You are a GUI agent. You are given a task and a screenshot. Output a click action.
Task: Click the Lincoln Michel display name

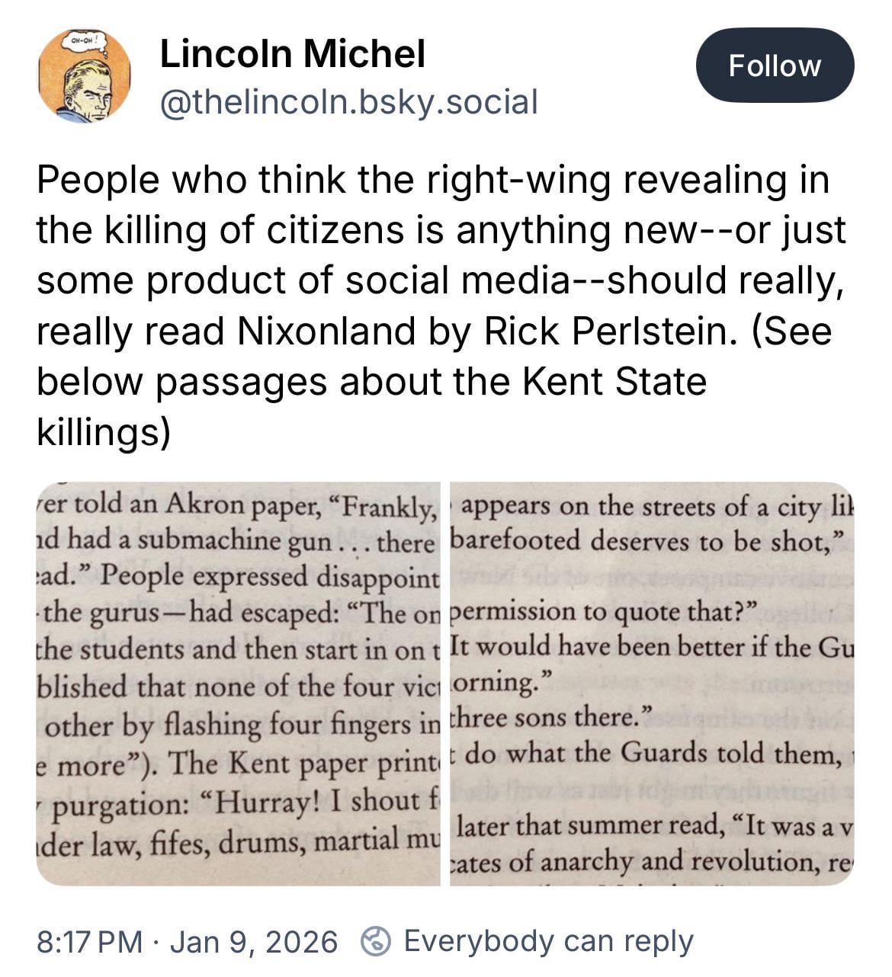coord(292,54)
